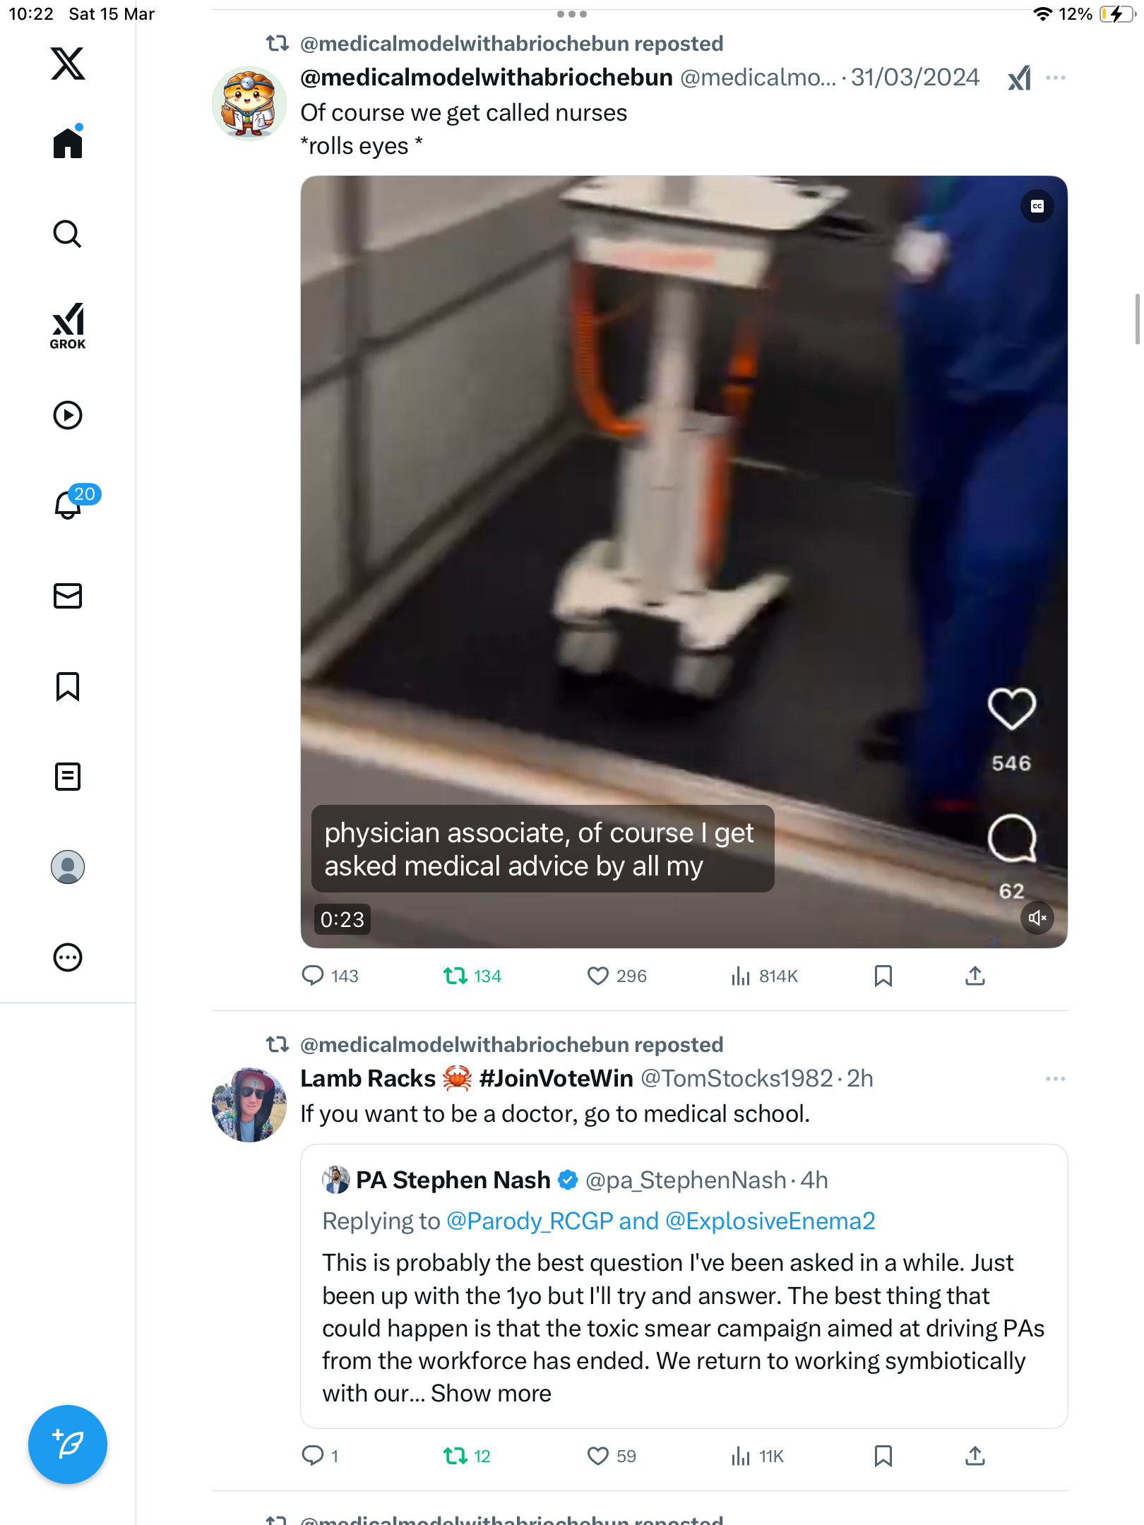Screen dimensions: 1144x1525
Task: Open the search magnifier icon
Action: [x=68, y=234]
